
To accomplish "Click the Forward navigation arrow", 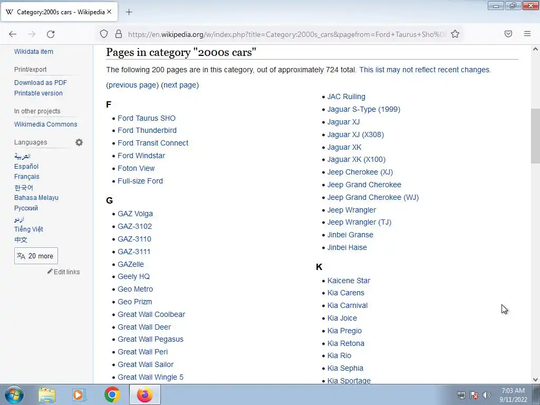I will [x=32, y=34].
